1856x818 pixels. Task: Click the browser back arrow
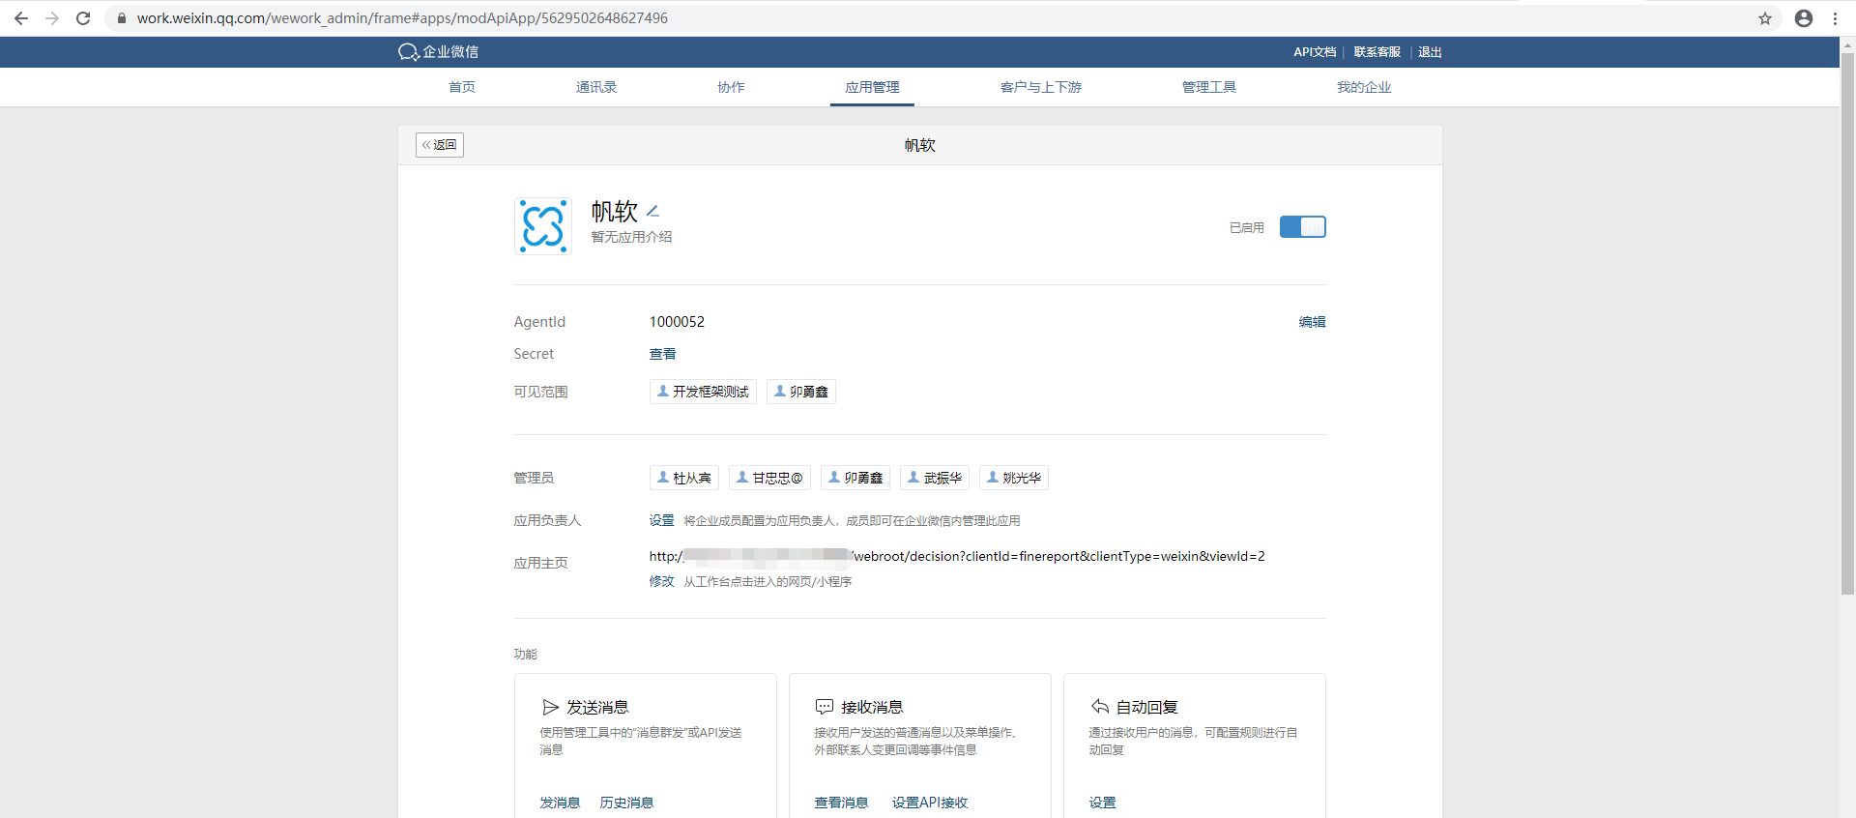[x=20, y=18]
